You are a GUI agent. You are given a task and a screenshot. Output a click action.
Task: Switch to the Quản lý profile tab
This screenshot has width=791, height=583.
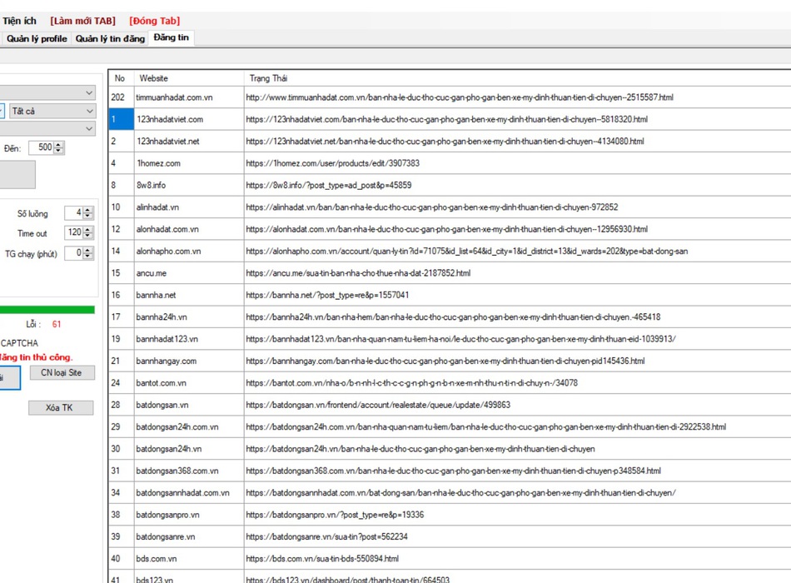37,38
